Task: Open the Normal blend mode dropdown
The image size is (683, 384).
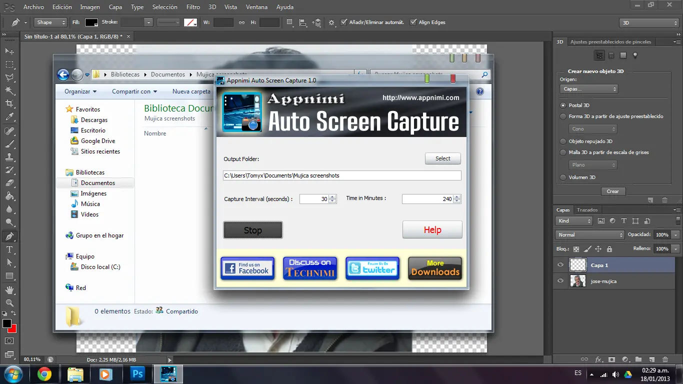Action: coord(590,234)
